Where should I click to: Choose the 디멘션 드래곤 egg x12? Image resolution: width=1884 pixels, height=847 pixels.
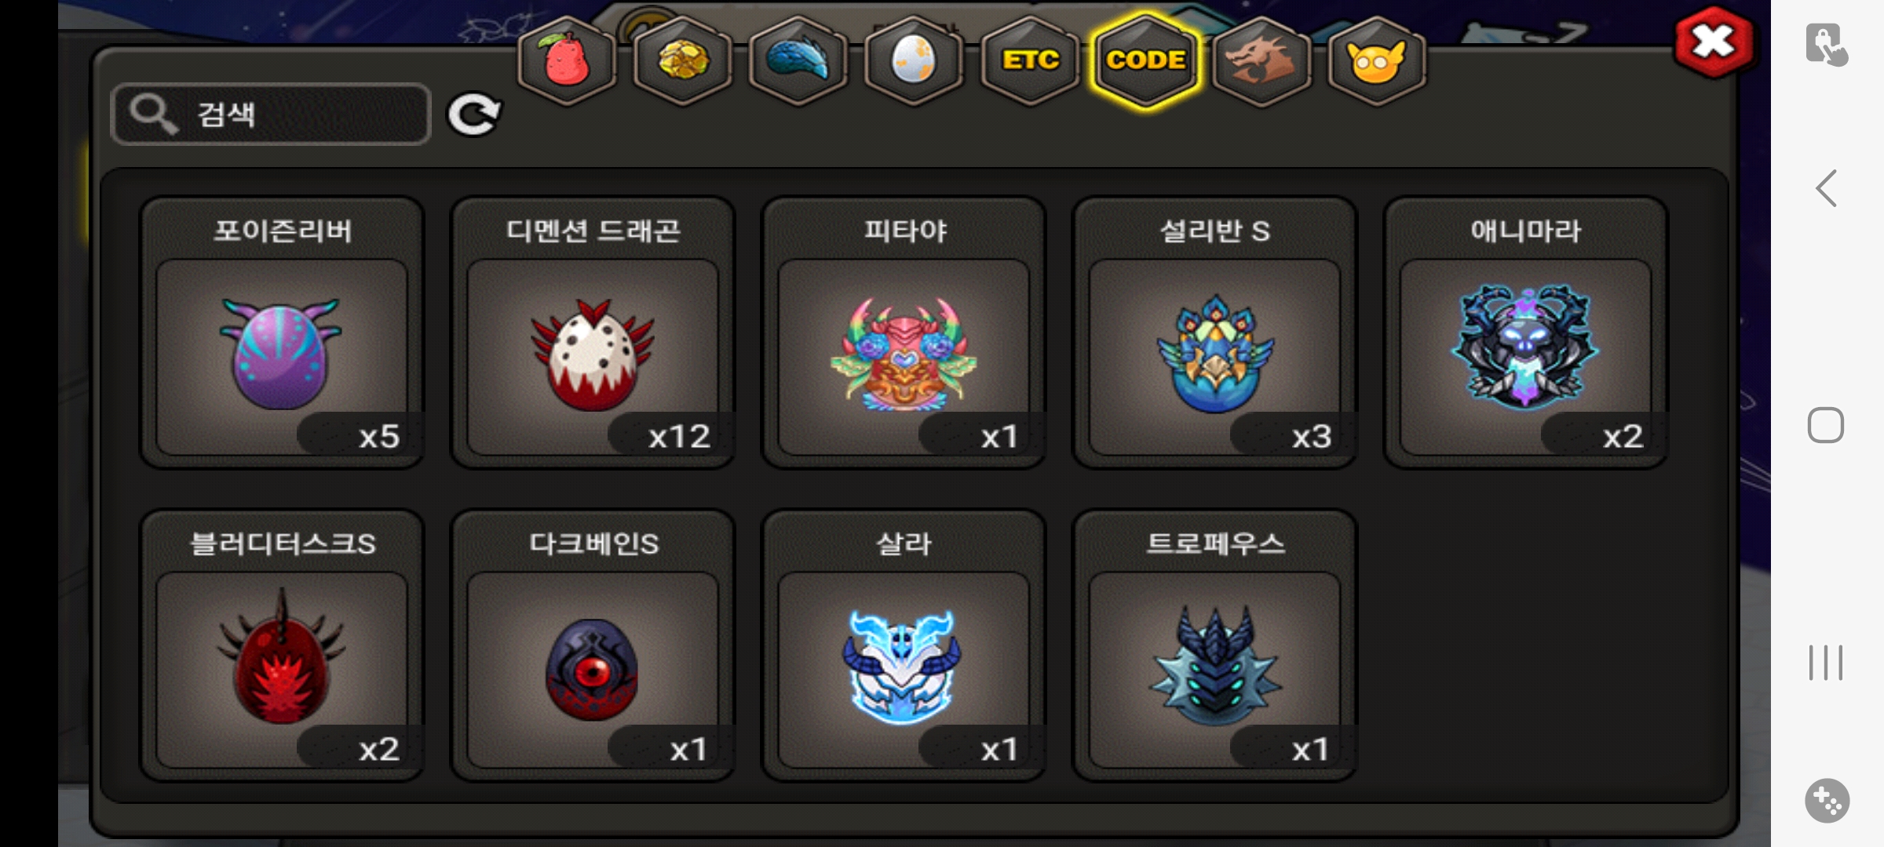pyautogui.click(x=593, y=333)
